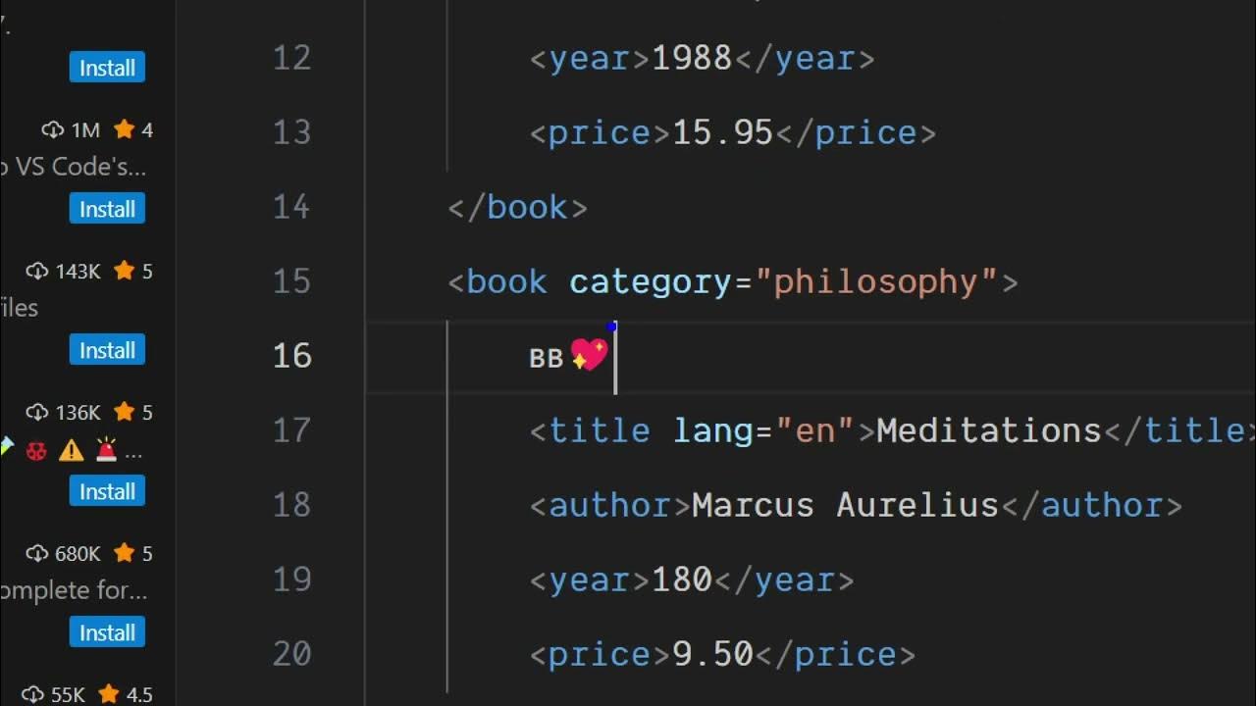Click the sparkling heart emoji on line 16

tap(589, 355)
